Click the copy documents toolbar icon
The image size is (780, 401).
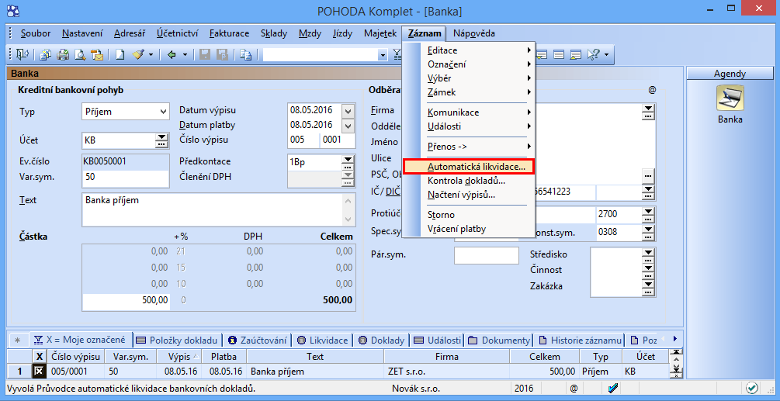[46, 54]
